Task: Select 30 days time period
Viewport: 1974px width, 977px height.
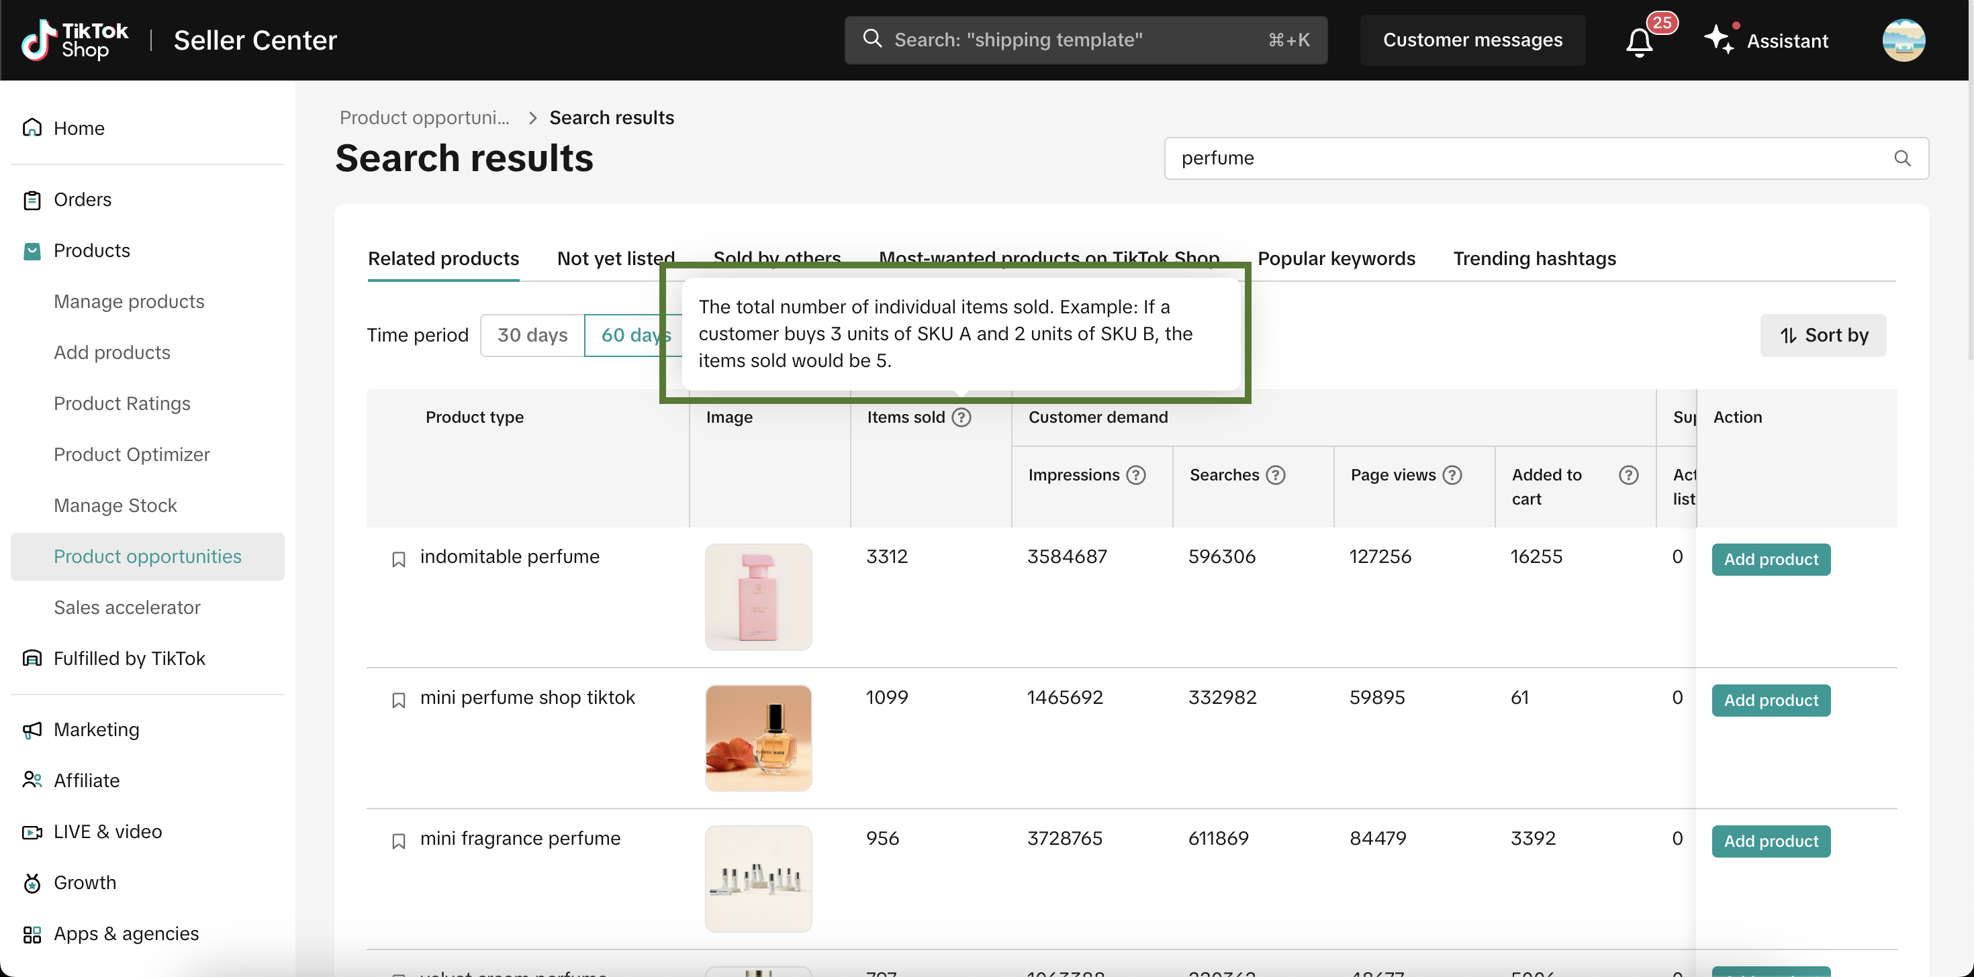Action: coord(532,336)
